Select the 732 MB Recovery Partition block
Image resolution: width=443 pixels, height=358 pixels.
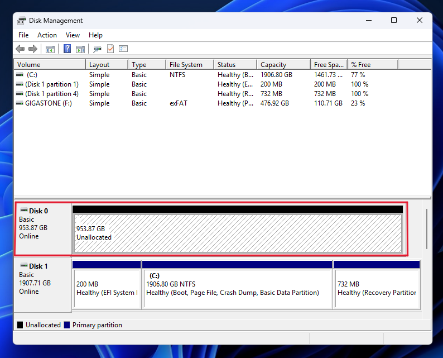377,288
